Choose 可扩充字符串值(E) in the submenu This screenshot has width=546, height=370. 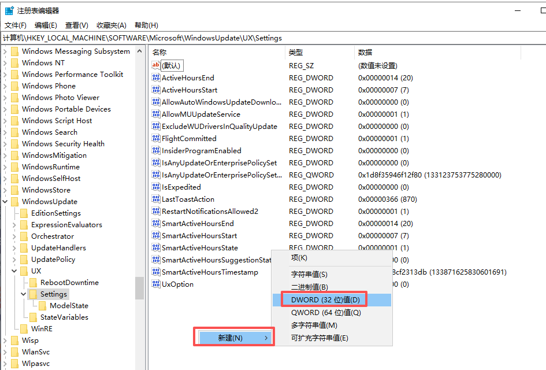click(332, 338)
